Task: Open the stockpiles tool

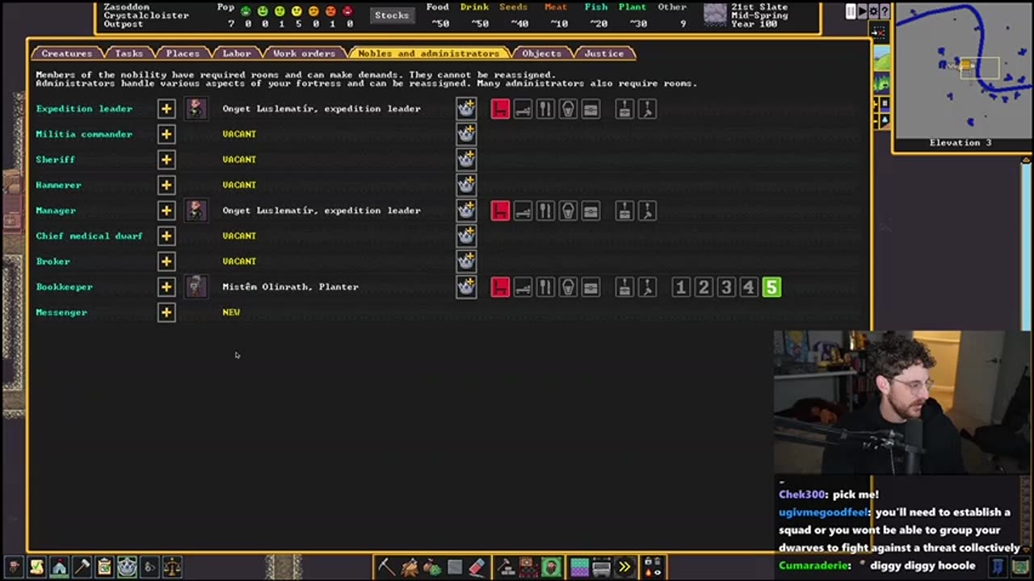Action: pos(528,567)
